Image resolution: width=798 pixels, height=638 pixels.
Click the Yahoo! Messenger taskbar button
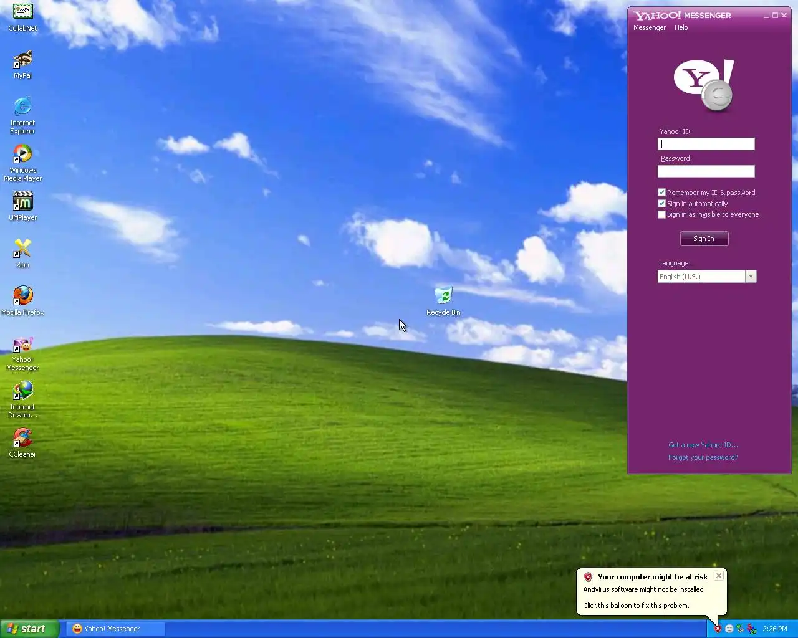click(x=116, y=629)
